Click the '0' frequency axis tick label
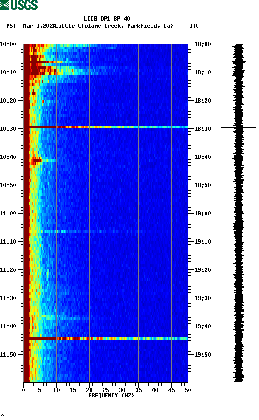The width and height of the screenshot is (259, 420). pos(23,390)
